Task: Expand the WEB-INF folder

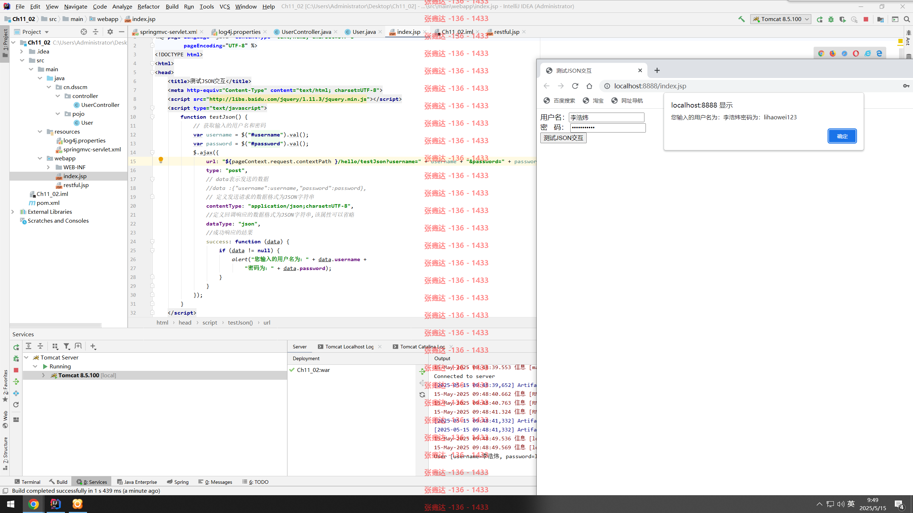Action: pyautogui.click(x=49, y=167)
